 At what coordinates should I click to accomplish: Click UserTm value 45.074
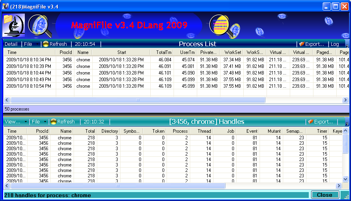click(x=188, y=60)
